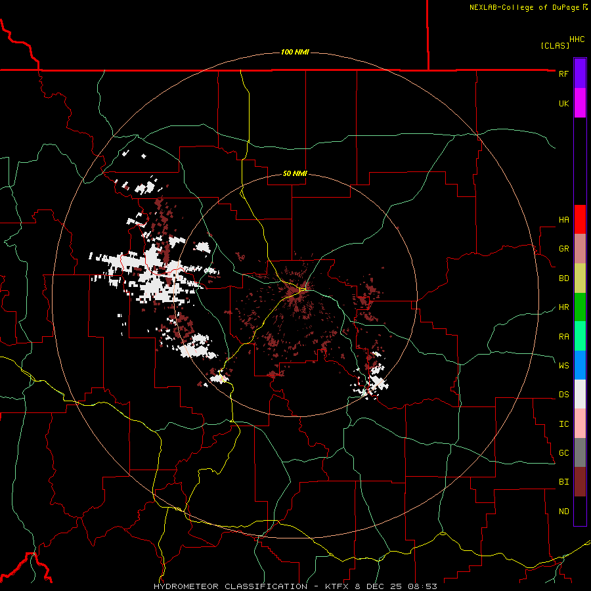Image resolution: width=591 pixels, height=591 pixels.
Task: Click the BD legend label
Action: pos(563,278)
